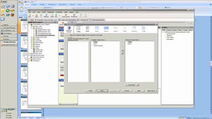Image resolution: width=212 pixels, height=119 pixels.
Task: Switch to Start tab
Action: pos(31,20)
